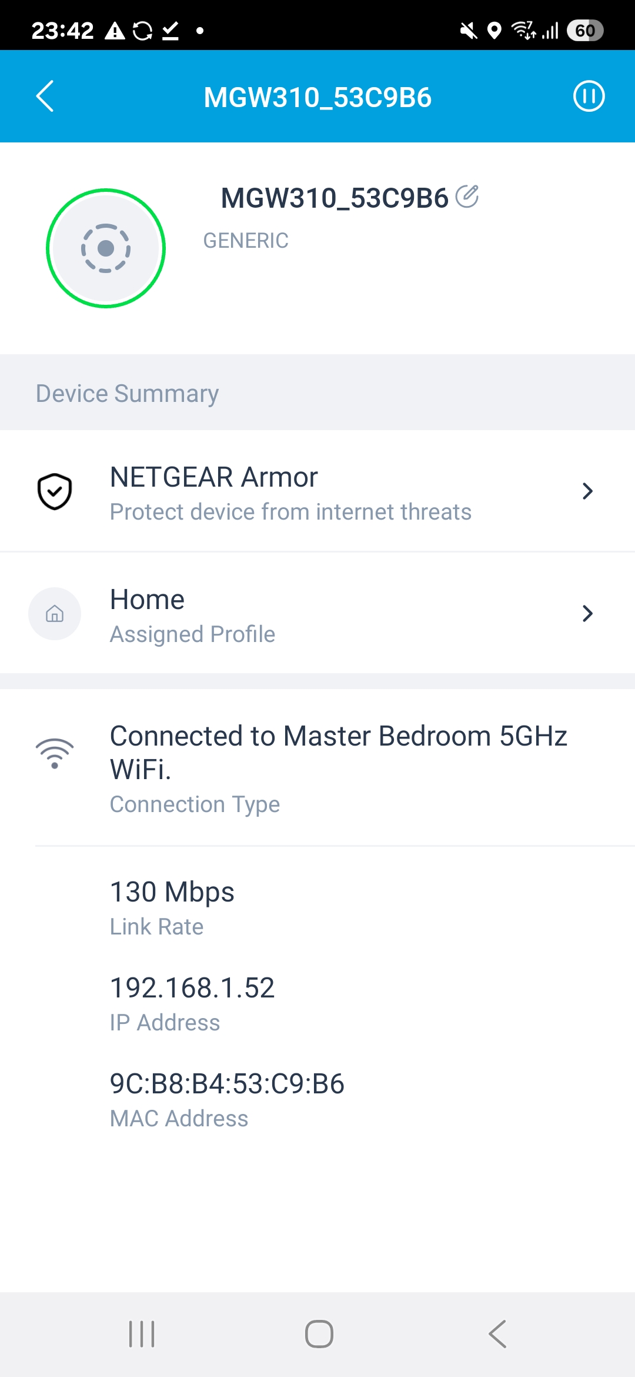
Task: Edit the device name pencil icon
Action: click(467, 197)
